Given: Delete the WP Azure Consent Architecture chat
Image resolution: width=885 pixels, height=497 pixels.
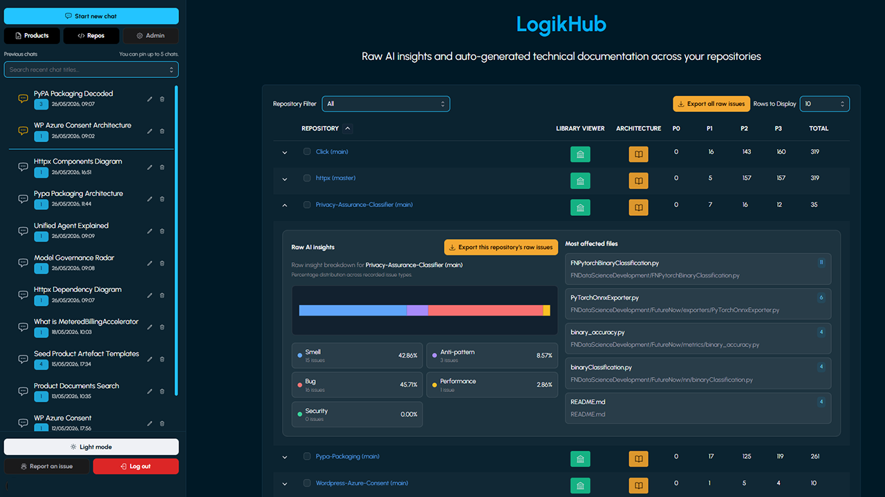Looking at the screenshot, I should 162,131.
